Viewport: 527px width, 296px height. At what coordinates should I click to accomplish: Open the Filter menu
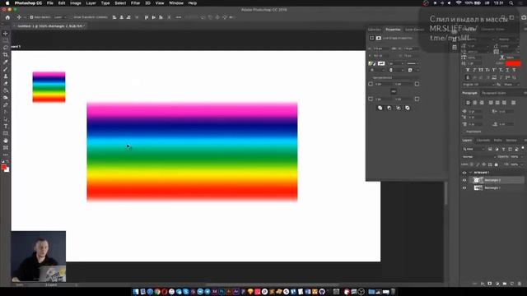(x=135, y=3)
